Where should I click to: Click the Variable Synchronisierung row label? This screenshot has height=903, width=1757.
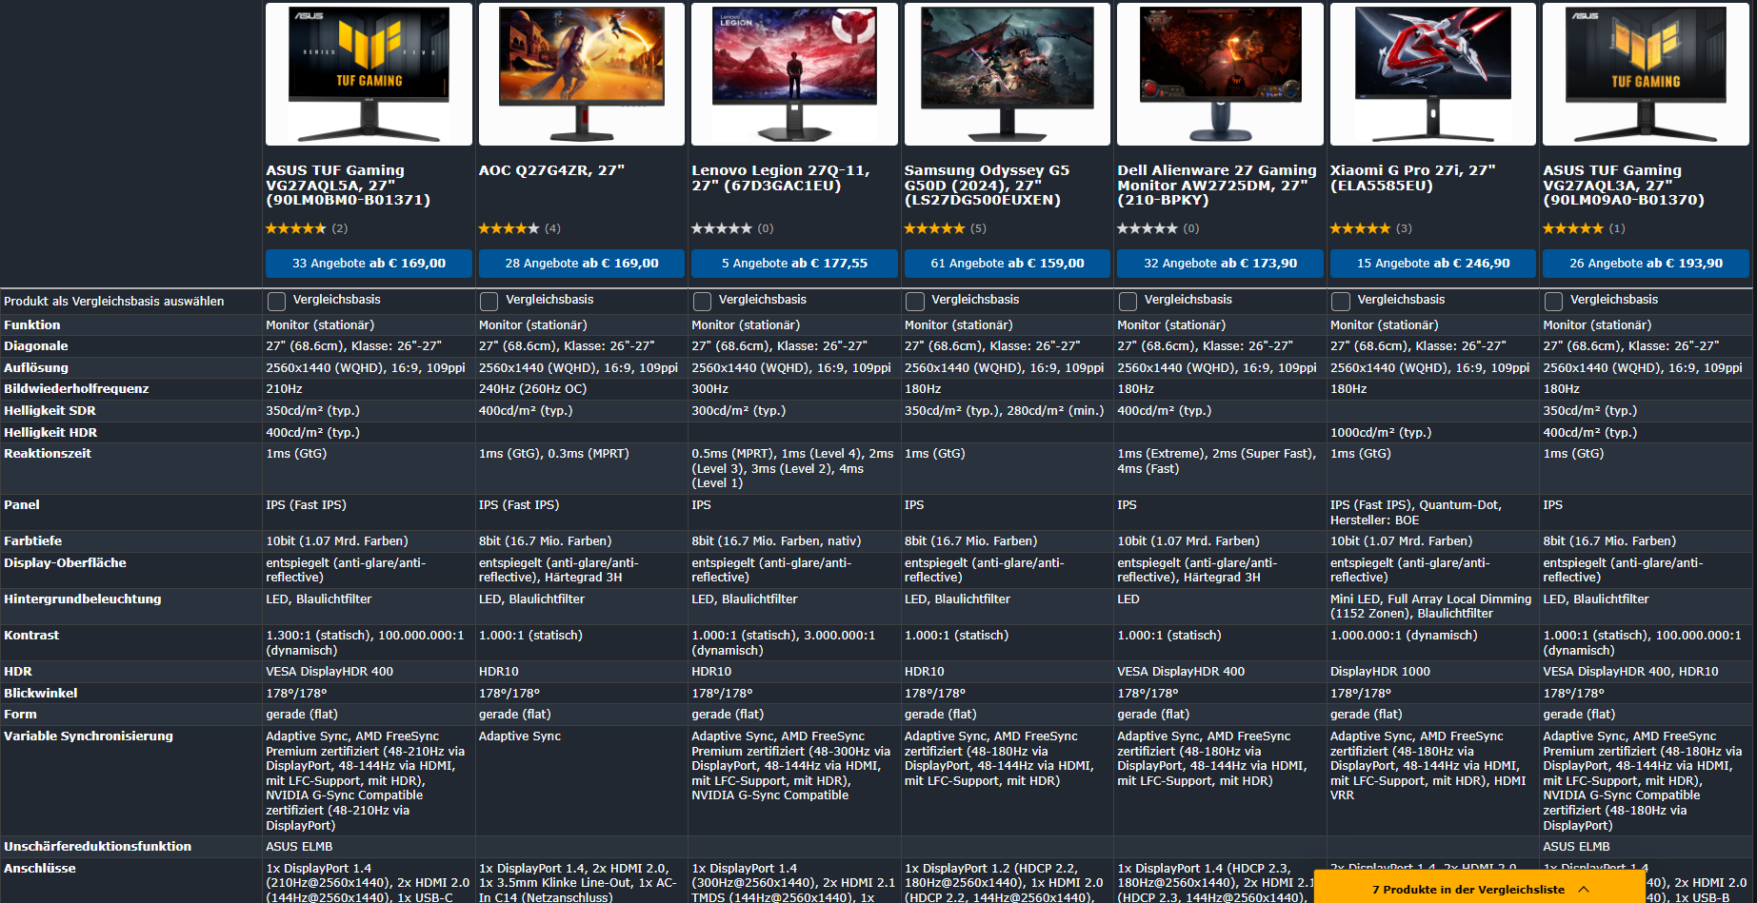pyautogui.click(x=89, y=736)
